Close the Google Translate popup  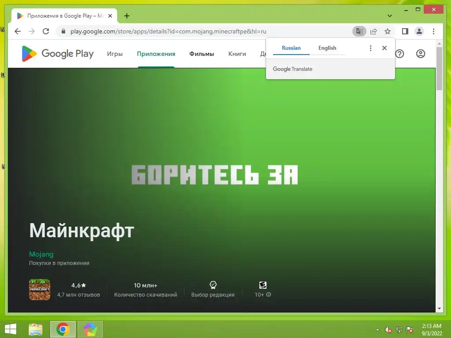(384, 48)
